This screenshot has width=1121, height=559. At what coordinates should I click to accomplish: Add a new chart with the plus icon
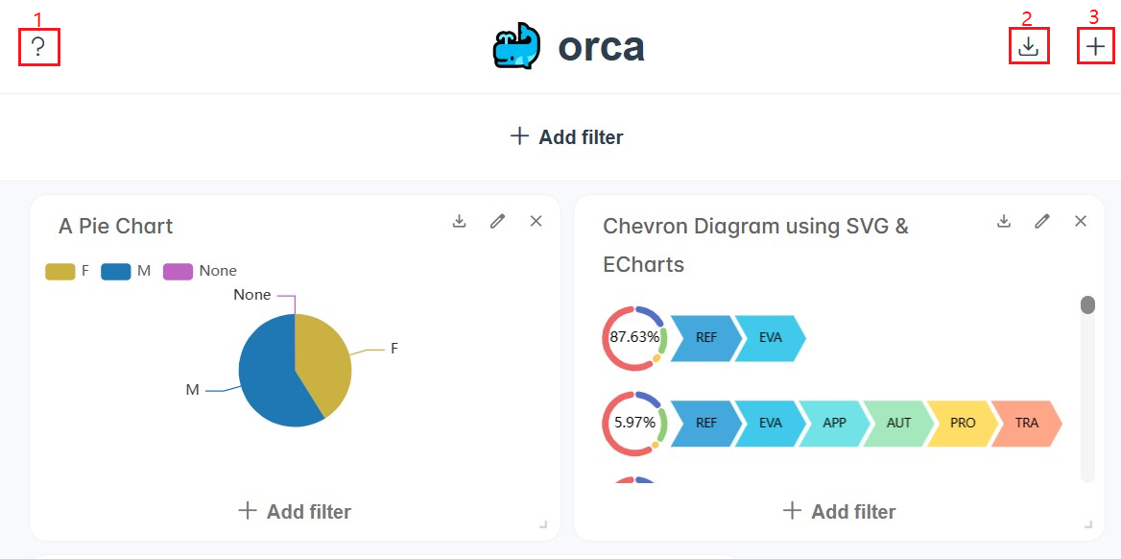[1094, 45]
